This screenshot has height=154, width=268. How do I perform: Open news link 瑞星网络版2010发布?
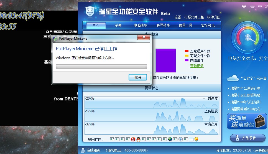click(245, 109)
